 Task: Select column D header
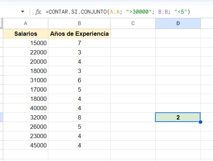click(178, 23)
